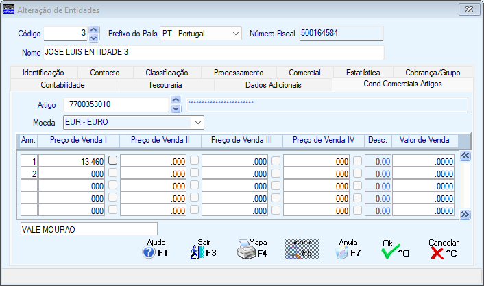Toggle checkbox after Preço de Venda I row 1

coord(113,160)
